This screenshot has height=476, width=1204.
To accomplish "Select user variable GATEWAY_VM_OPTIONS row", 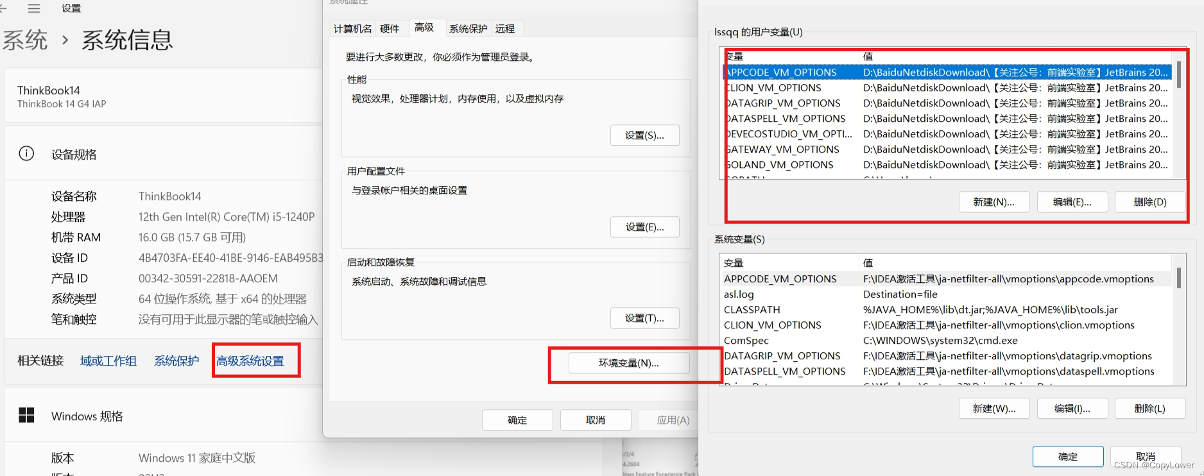I will pos(948,149).
